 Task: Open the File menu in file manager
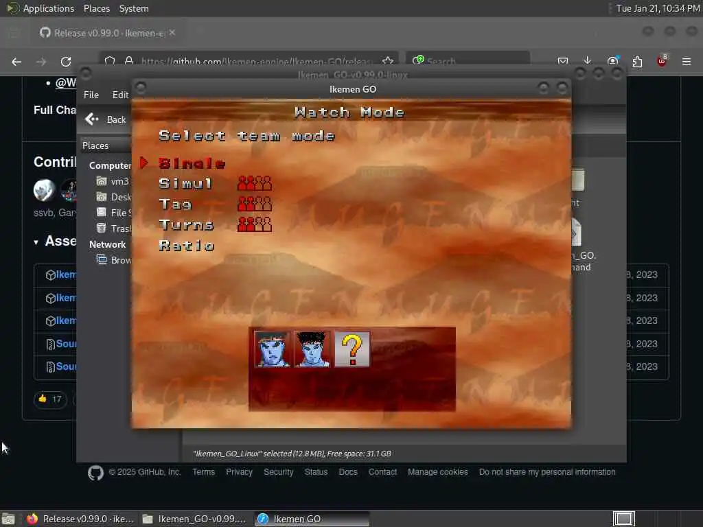tap(91, 95)
